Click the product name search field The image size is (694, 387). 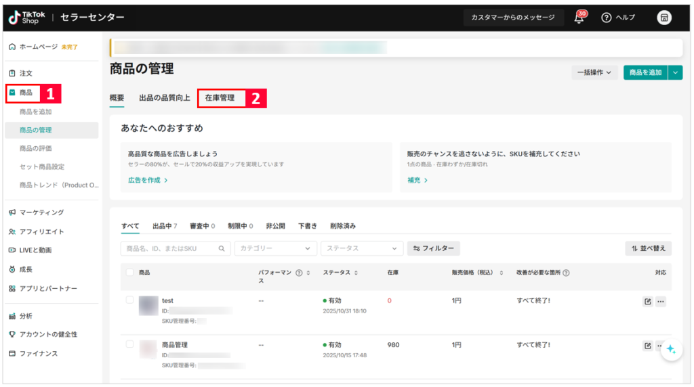click(169, 248)
